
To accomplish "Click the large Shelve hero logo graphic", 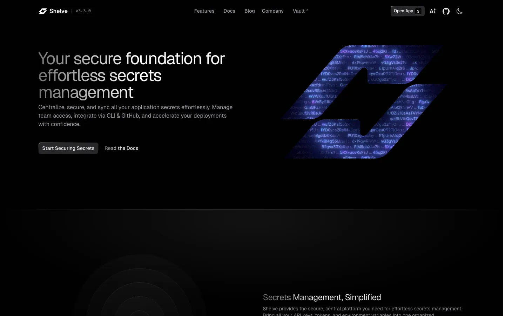I will [365, 102].
